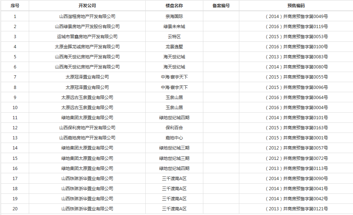Click the 预售编码 column header
The image size is (353, 215).
click(296, 6)
